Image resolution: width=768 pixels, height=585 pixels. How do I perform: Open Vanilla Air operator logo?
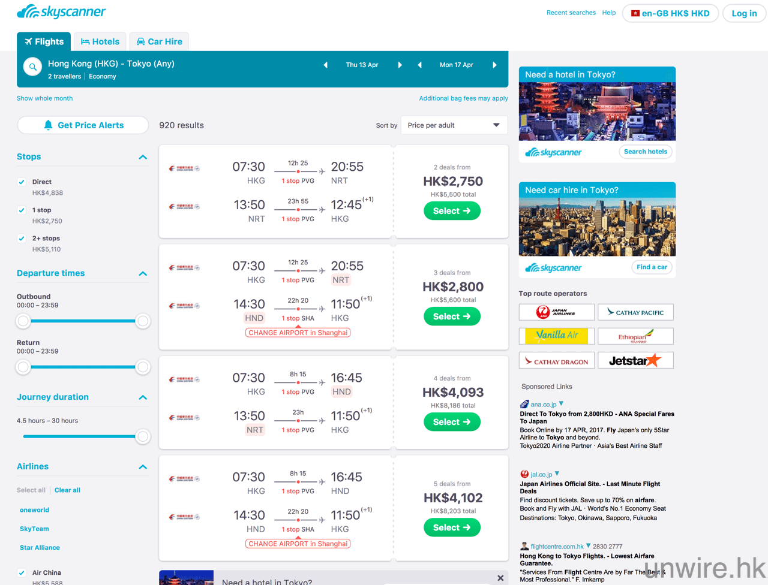(556, 336)
